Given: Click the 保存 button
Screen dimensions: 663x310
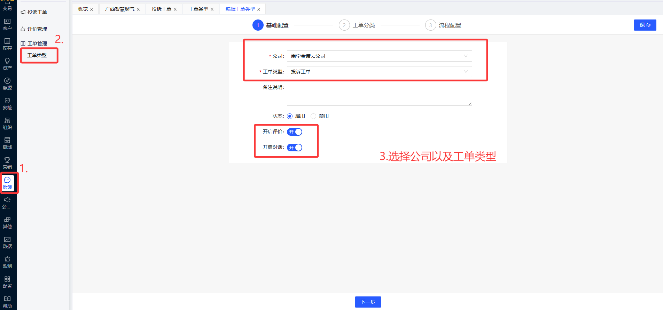Looking at the screenshot, I should pyautogui.click(x=645, y=25).
